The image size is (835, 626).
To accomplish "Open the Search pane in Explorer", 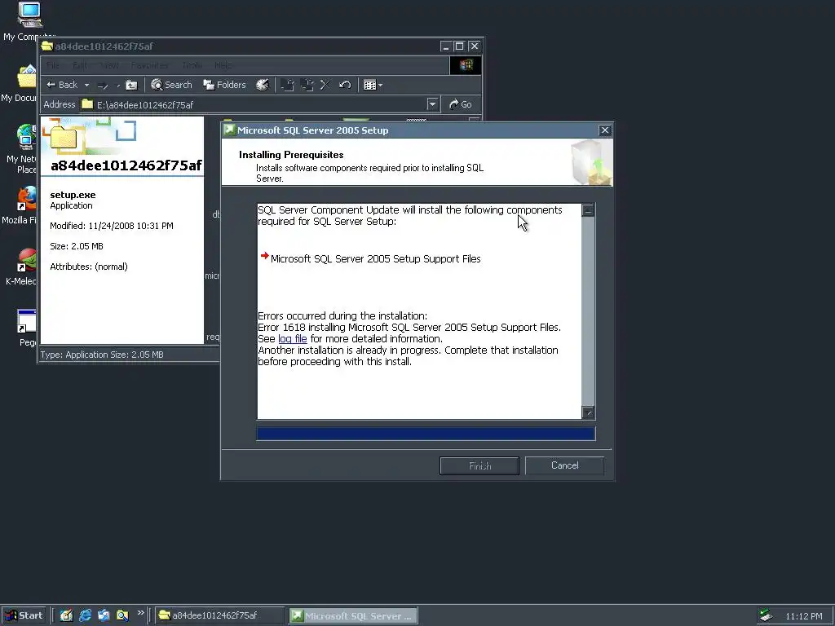I will (171, 85).
